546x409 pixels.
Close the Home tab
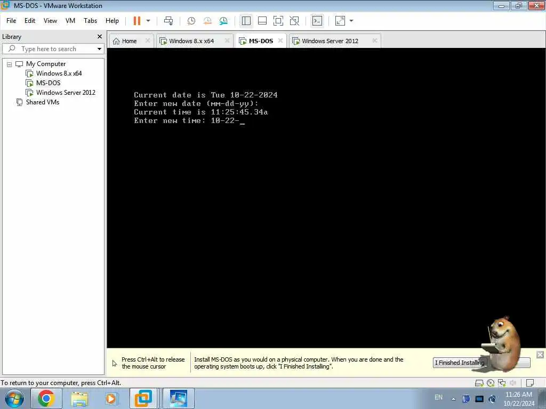tap(148, 40)
